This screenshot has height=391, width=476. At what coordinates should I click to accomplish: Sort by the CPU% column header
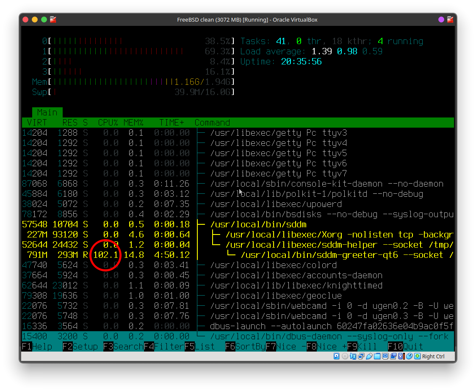(108, 123)
